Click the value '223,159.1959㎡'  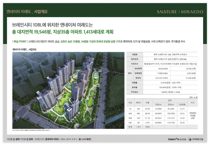[162, 78]
